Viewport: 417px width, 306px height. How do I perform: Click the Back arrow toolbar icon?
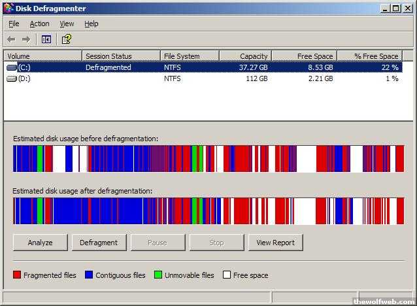[x=11, y=40]
